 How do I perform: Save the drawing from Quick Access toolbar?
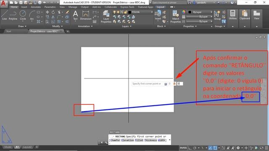(x=21, y=3)
